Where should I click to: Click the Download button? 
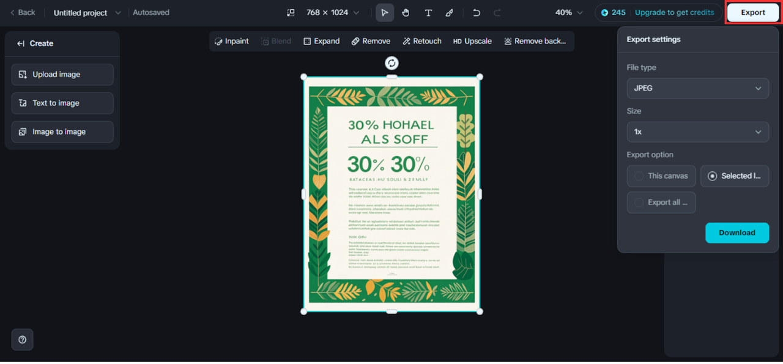737,232
